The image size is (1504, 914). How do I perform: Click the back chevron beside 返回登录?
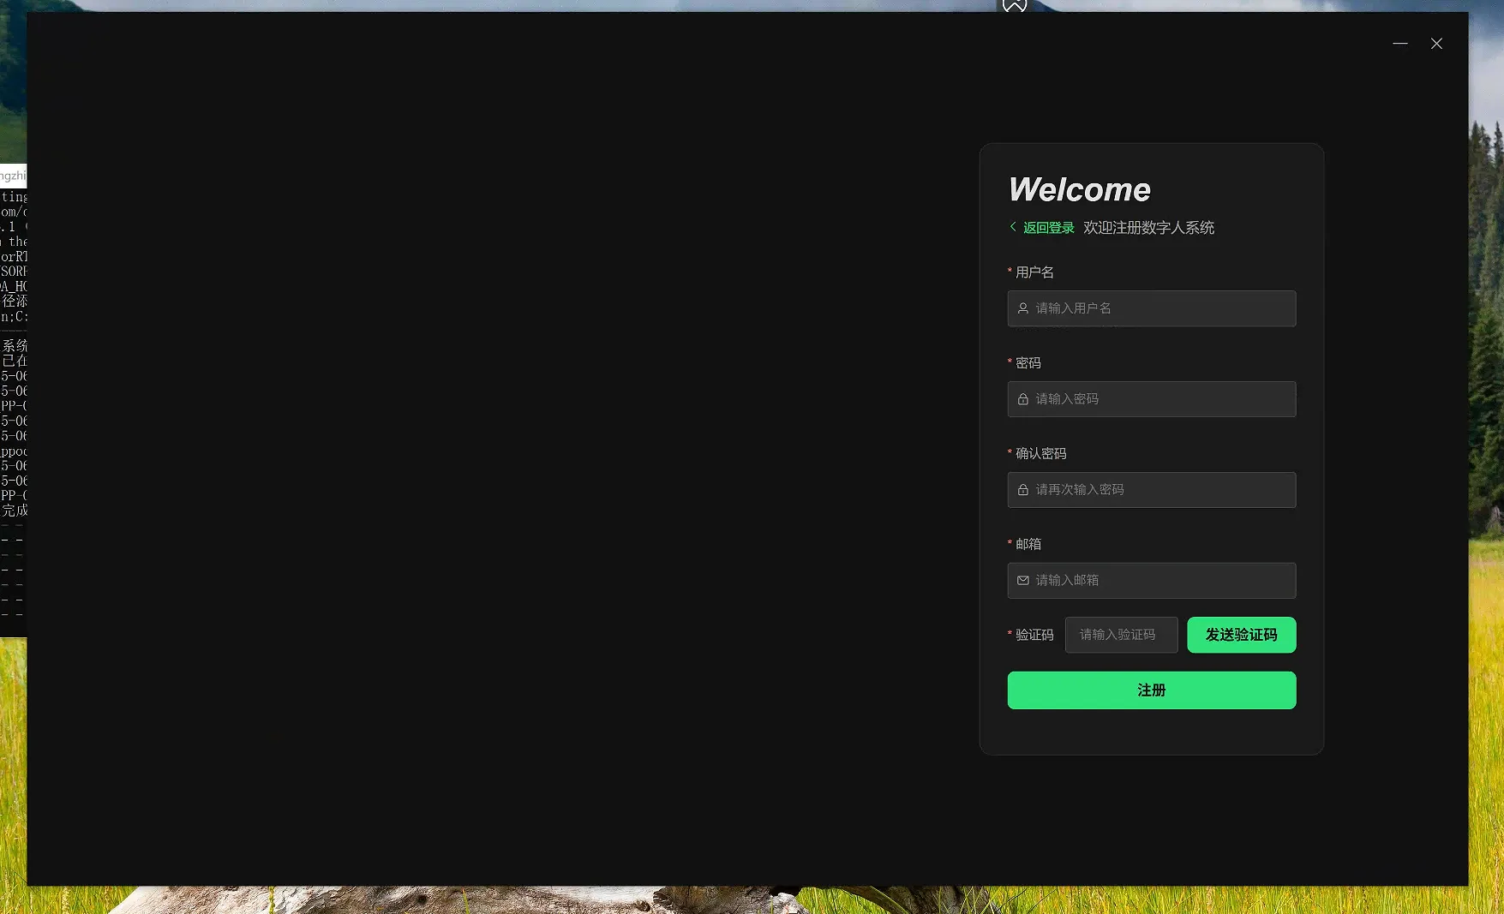pyautogui.click(x=1013, y=227)
